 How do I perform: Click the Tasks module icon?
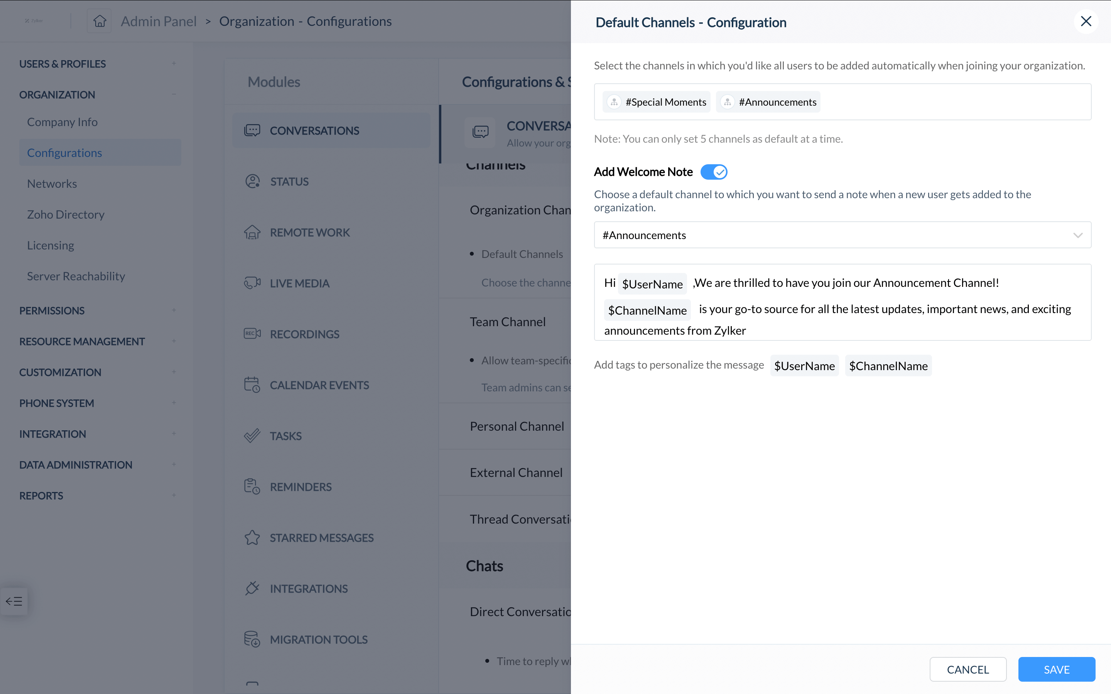click(x=252, y=436)
